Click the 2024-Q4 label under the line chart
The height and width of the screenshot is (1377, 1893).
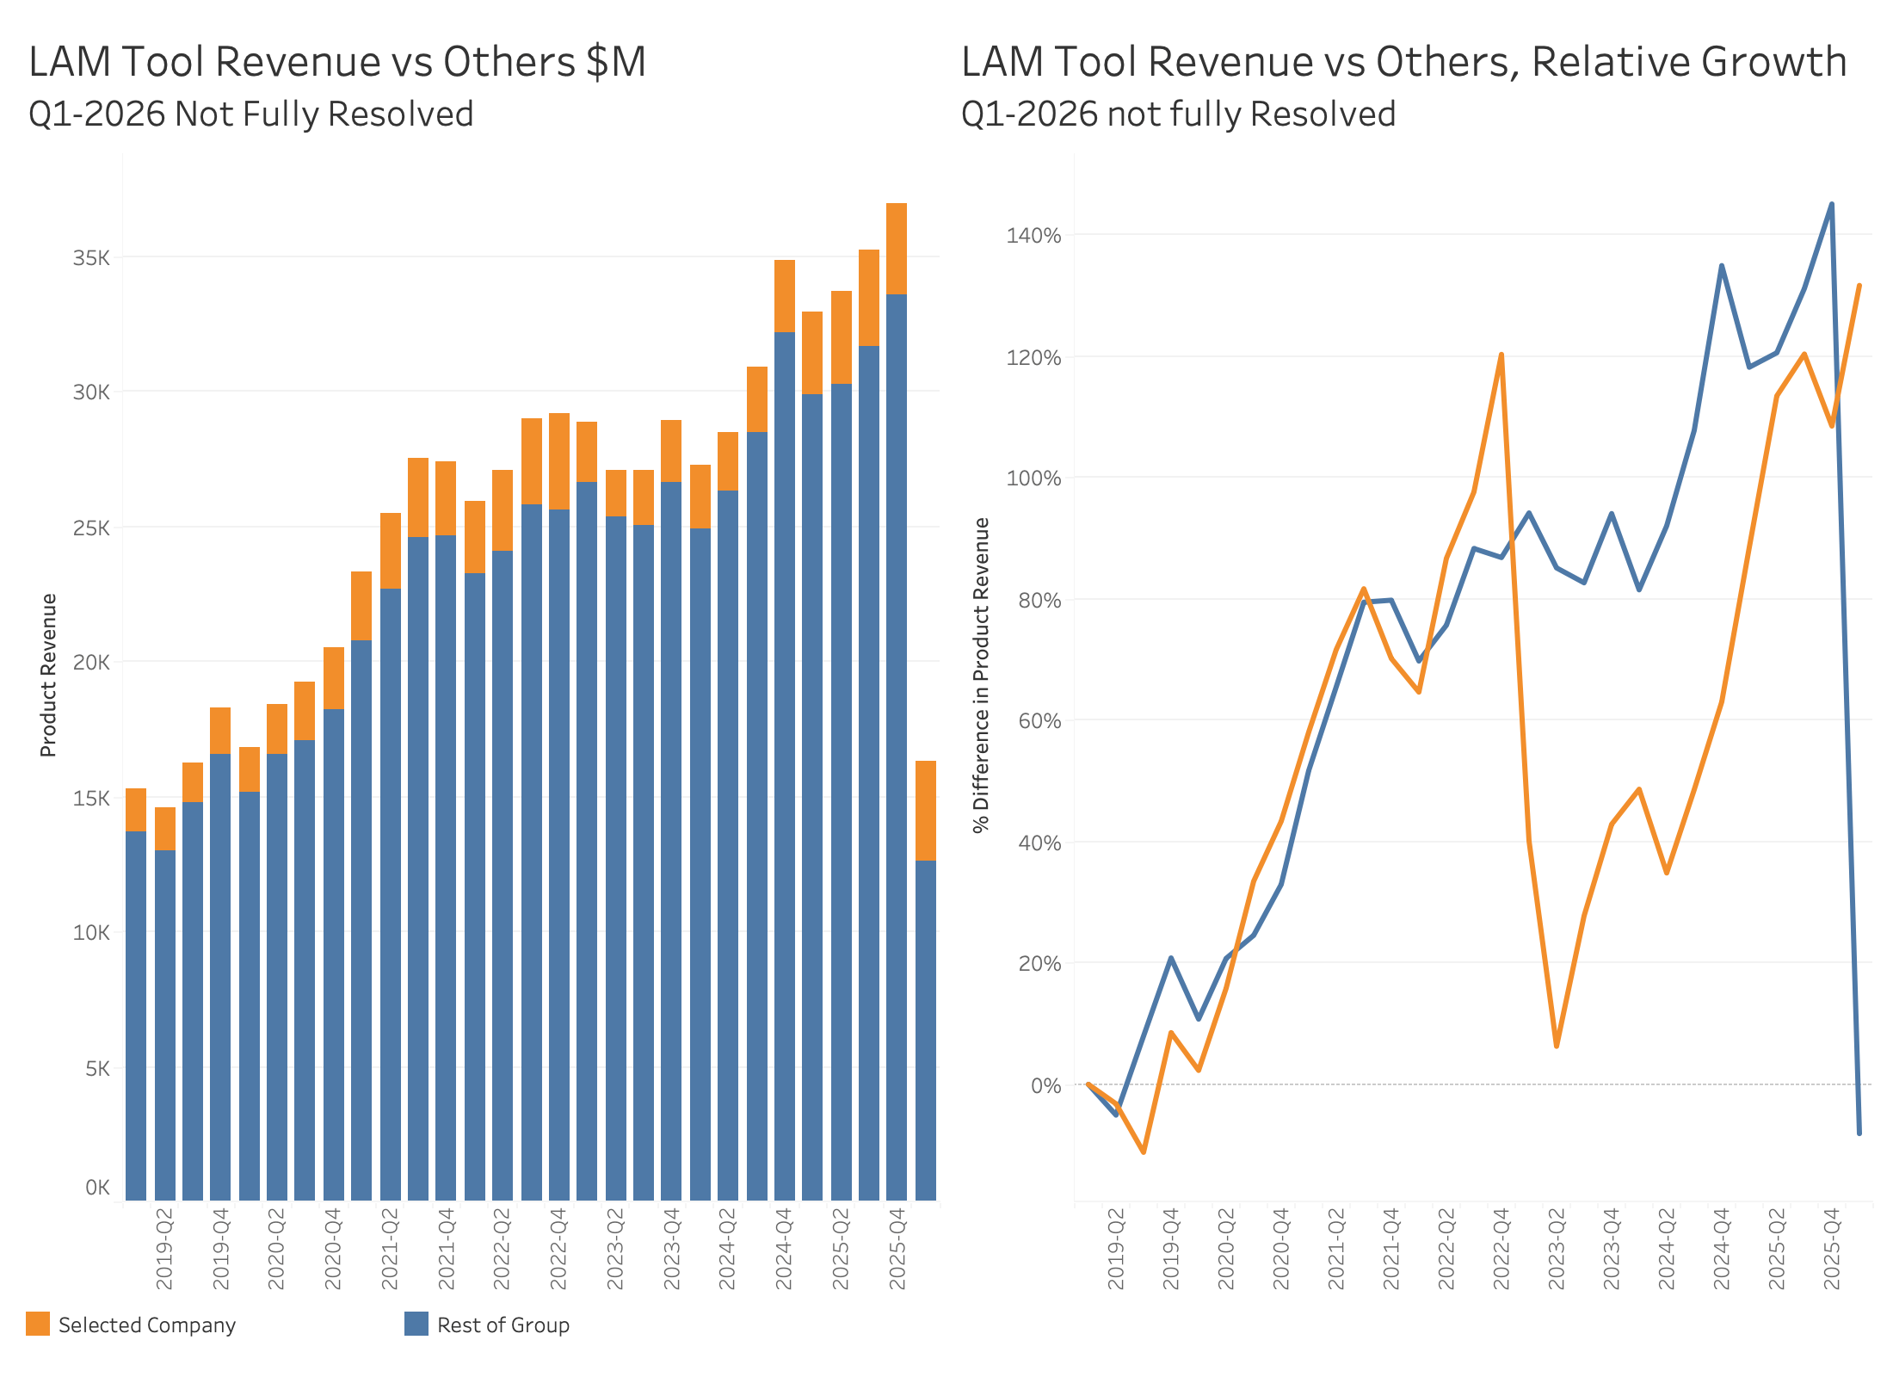pos(1722,1249)
